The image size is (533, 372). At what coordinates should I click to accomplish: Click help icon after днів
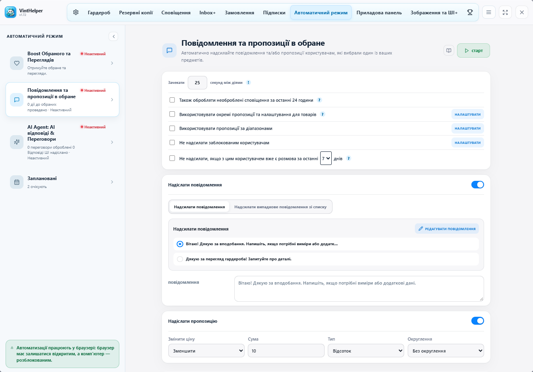348,158
